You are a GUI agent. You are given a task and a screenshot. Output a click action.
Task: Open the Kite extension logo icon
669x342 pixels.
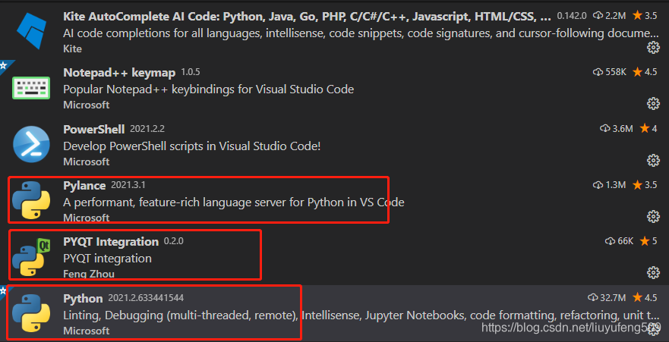pyautogui.click(x=31, y=31)
